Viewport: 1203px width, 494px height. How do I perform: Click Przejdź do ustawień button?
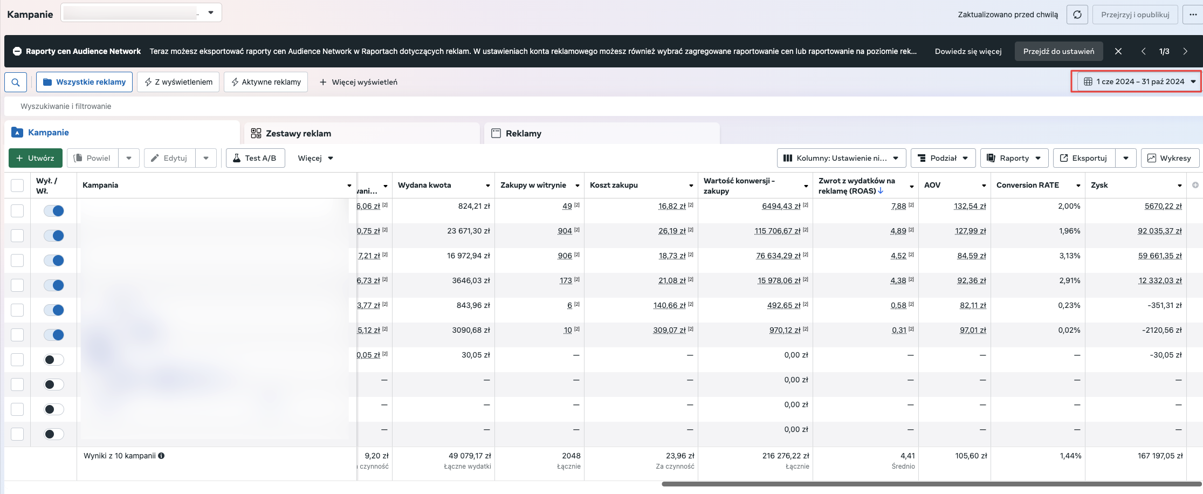[x=1058, y=51]
